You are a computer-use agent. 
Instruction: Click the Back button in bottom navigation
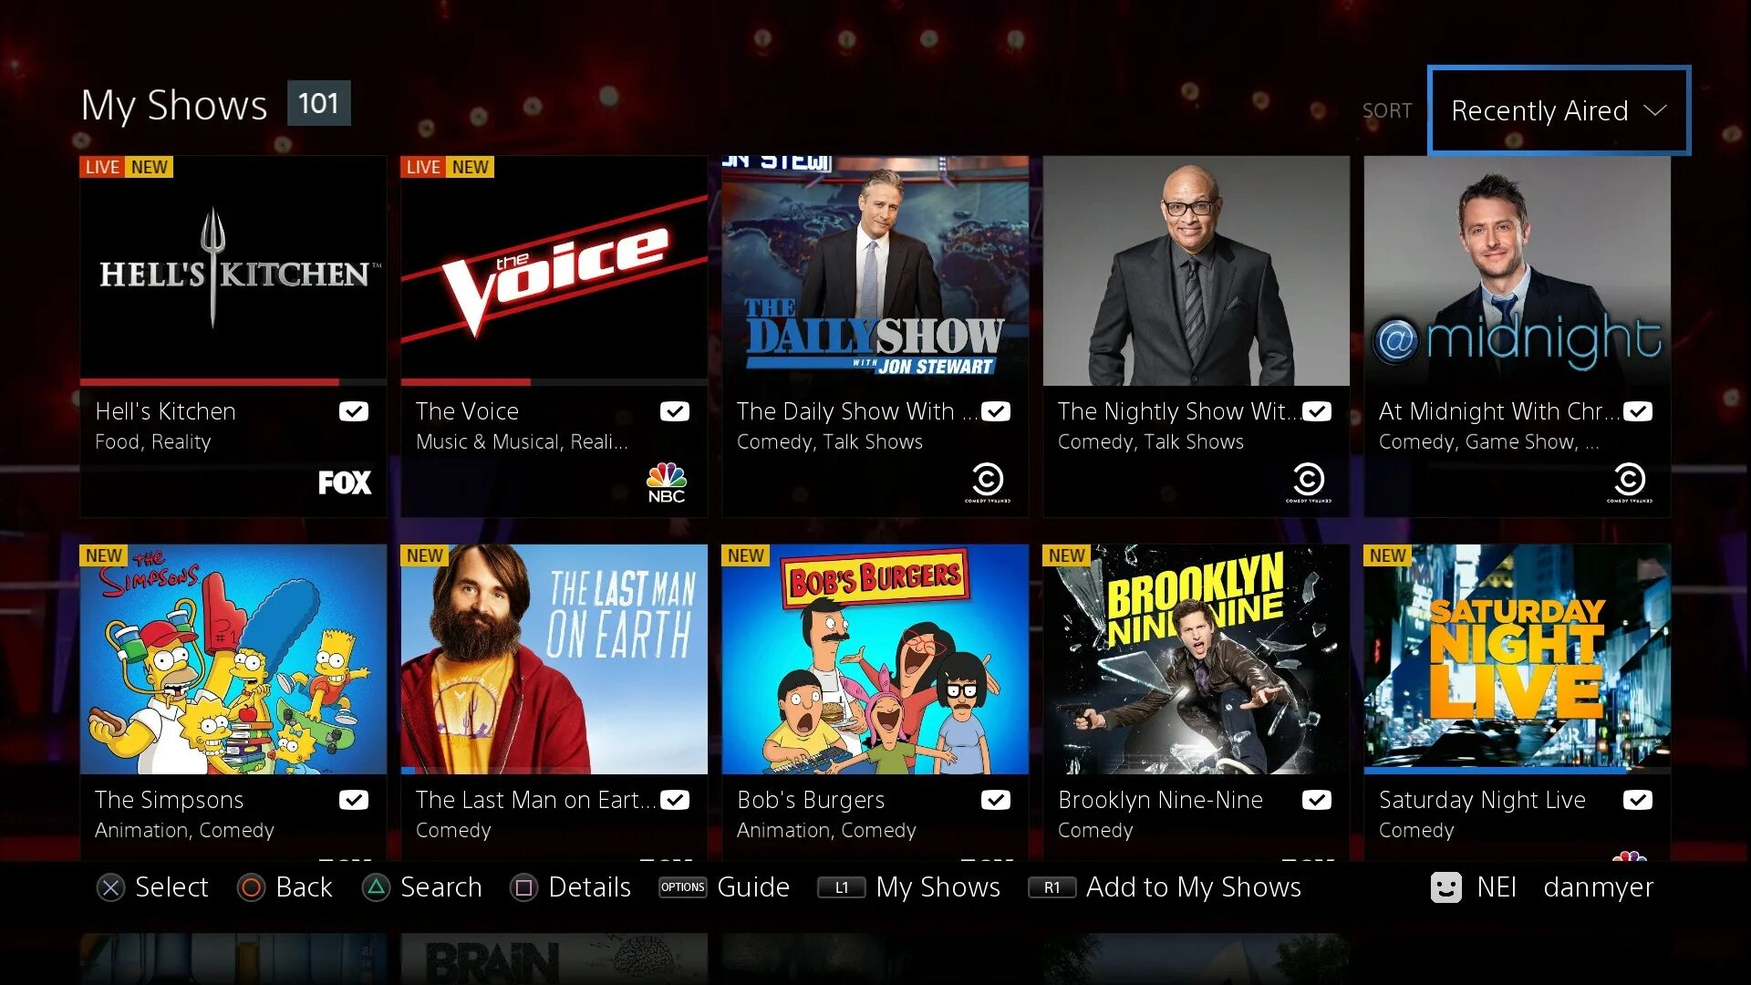coord(275,887)
